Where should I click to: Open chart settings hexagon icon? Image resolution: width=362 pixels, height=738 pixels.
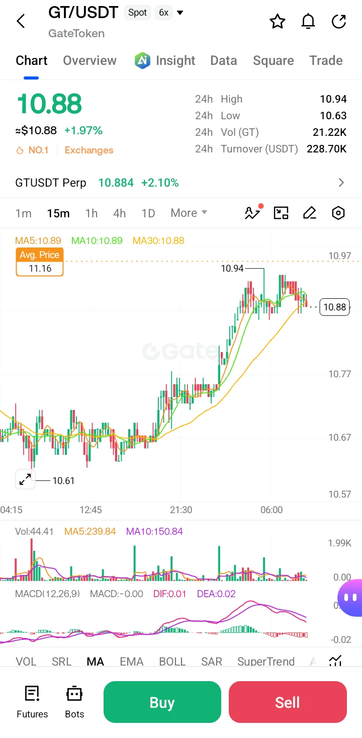click(338, 213)
